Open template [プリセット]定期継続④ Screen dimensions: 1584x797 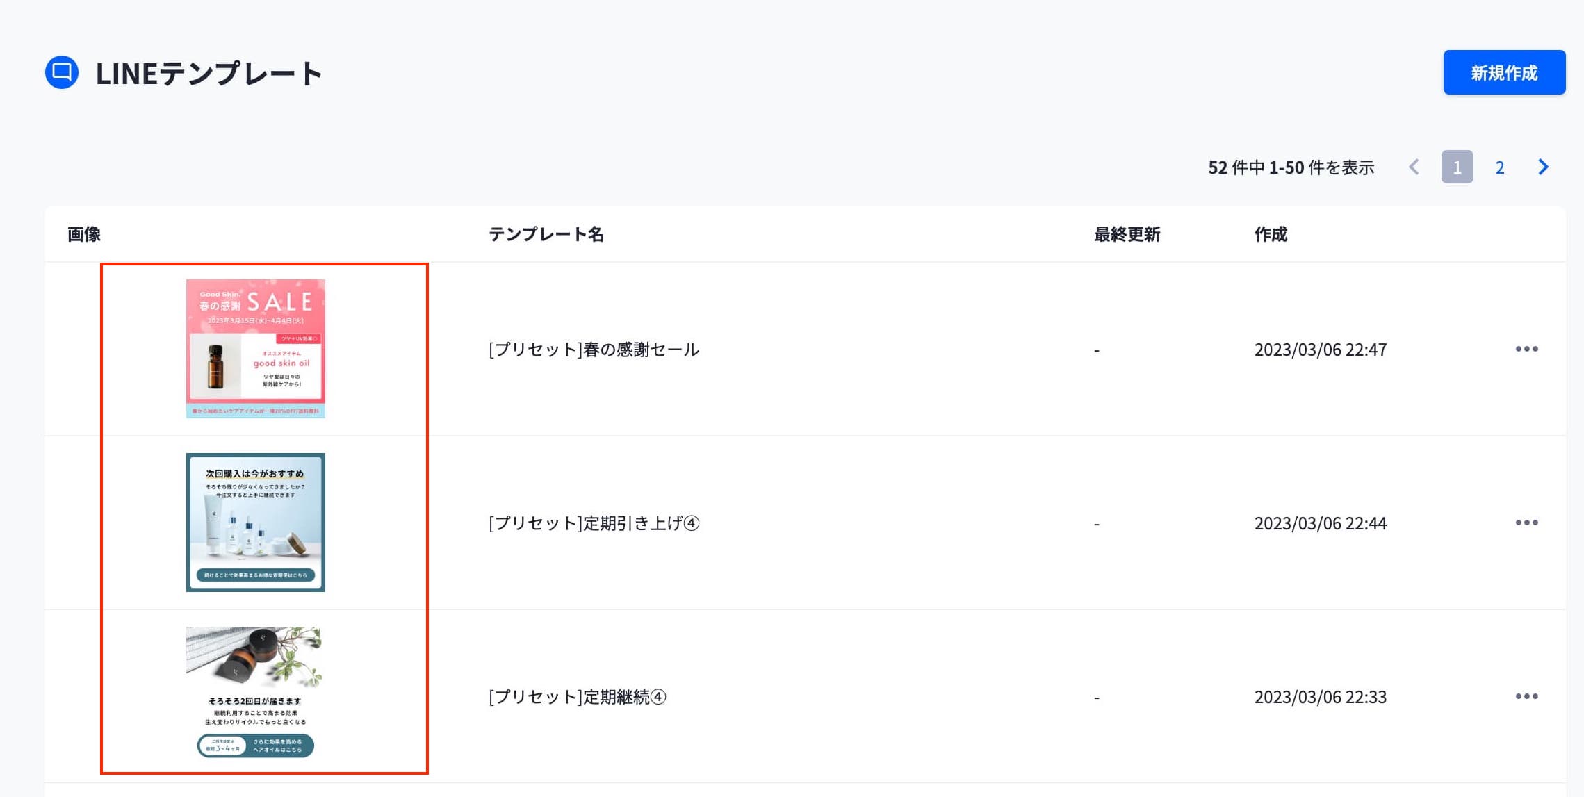[577, 697]
